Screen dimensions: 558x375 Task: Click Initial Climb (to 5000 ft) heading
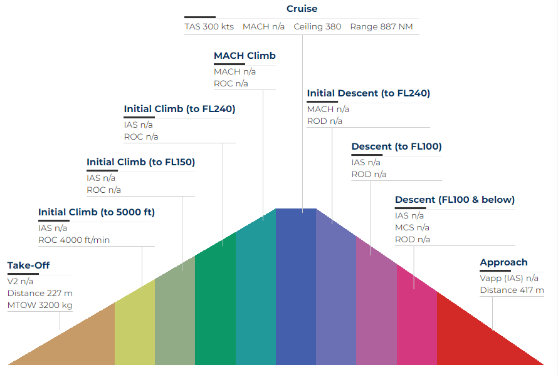tap(97, 212)
